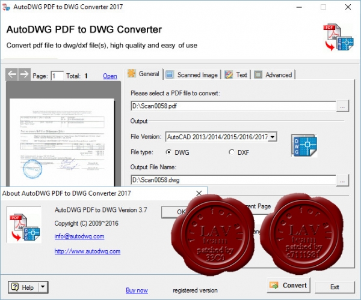
Task: Click the 'registered version' status text
Action: 195,290
